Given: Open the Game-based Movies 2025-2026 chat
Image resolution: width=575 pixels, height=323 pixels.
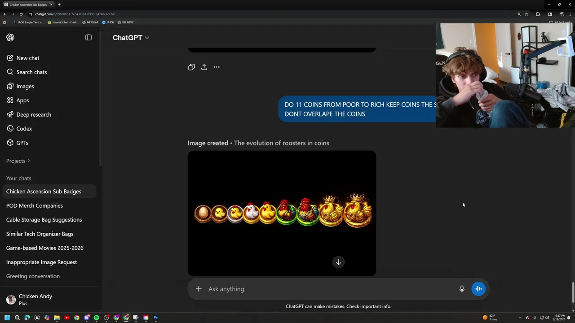Looking at the screenshot, I should [49, 248].
